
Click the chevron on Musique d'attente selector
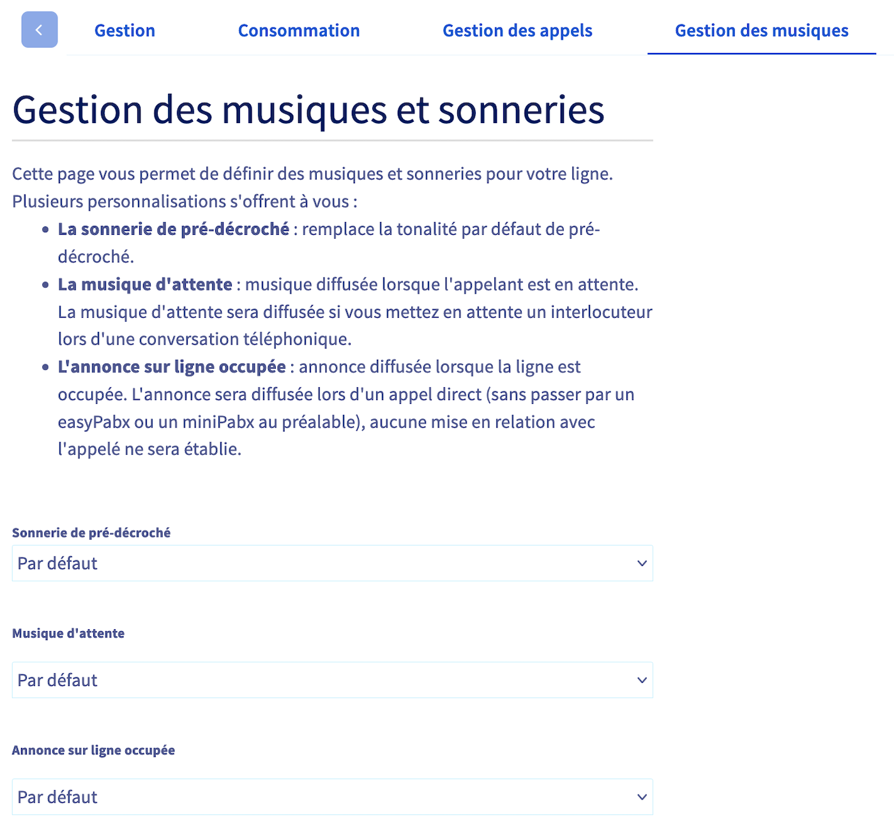pos(642,680)
